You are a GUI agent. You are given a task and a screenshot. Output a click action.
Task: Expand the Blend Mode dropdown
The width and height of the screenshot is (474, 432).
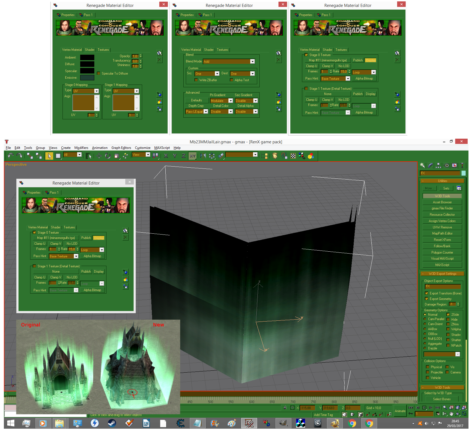pos(252,62)
